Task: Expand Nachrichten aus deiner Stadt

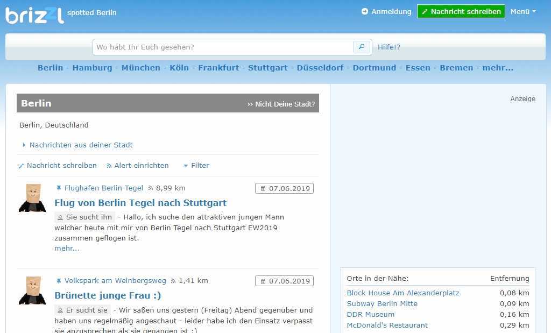Action: [77, 145]
